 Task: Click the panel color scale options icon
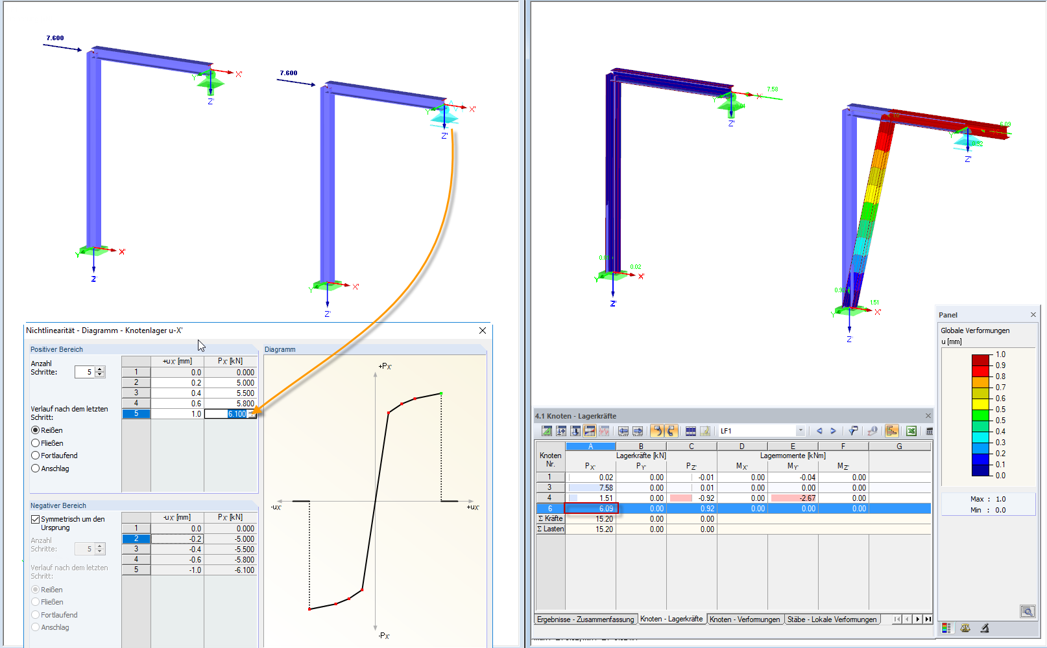click(946, 627)
